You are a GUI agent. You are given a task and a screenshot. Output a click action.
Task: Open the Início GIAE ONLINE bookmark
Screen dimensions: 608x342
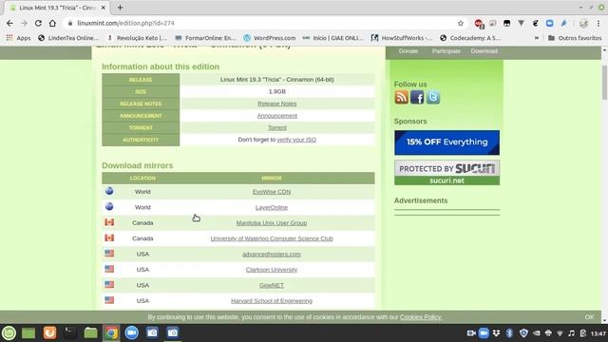click(x=333, y=38)
